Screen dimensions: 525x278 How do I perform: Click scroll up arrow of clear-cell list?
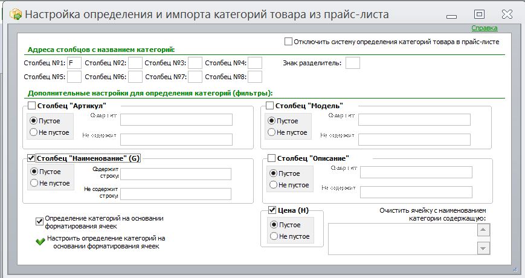(483, 230)
